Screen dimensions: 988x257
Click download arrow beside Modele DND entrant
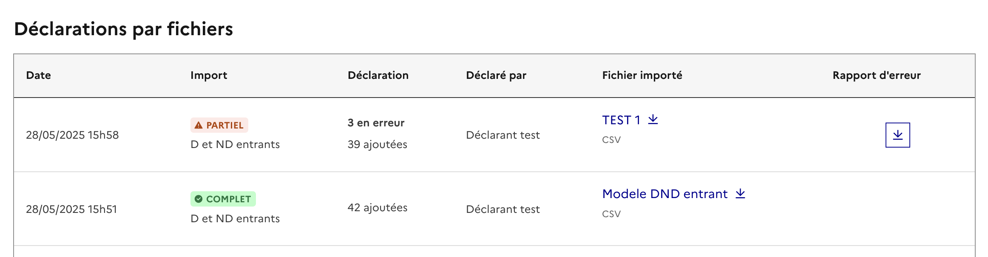740,193
